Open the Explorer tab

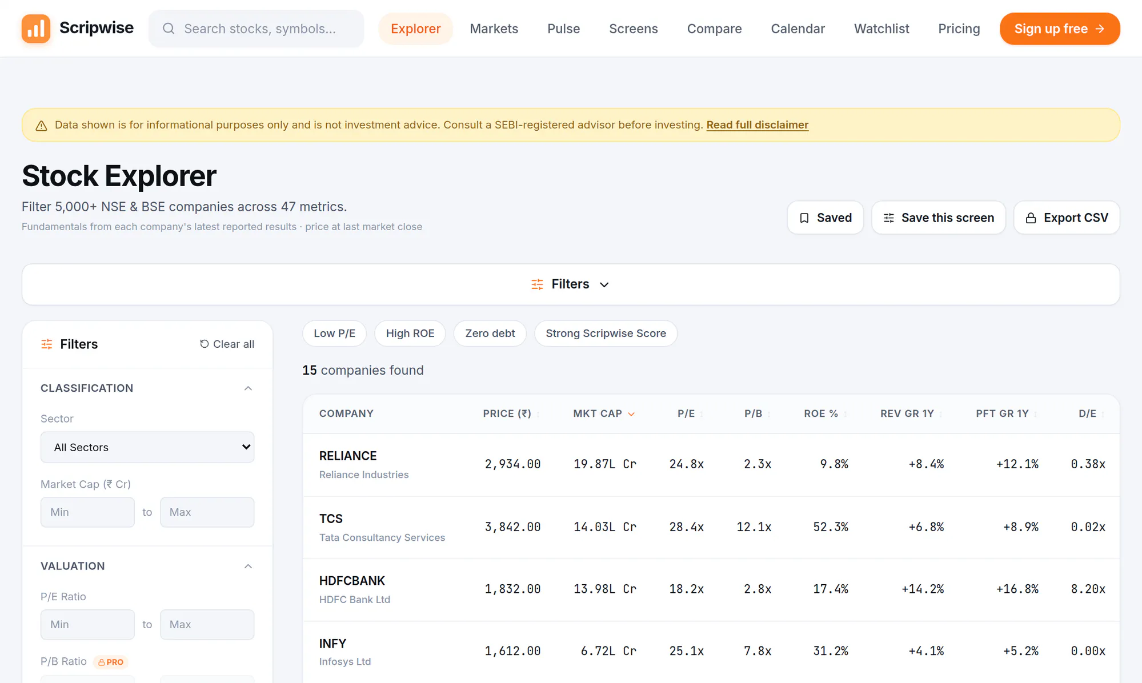coord(416,29)
